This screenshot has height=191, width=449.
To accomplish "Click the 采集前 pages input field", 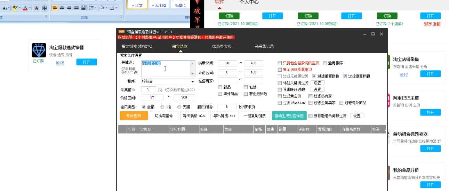I will pos(149,89).
